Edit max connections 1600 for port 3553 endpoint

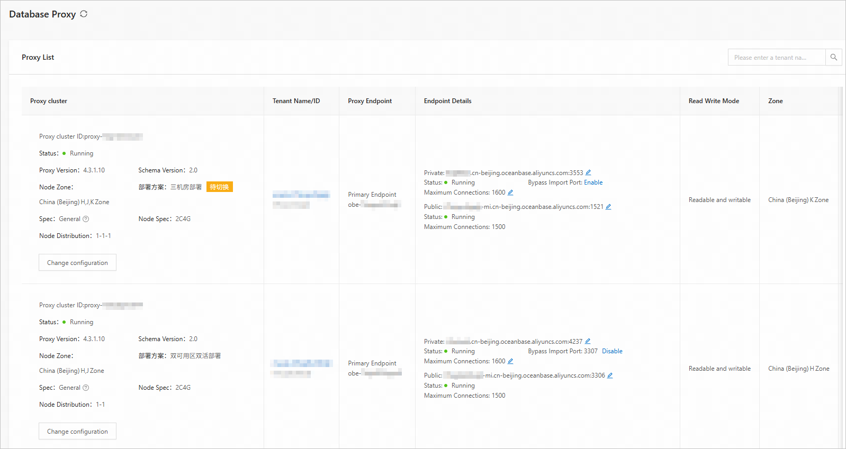(510, 193)
